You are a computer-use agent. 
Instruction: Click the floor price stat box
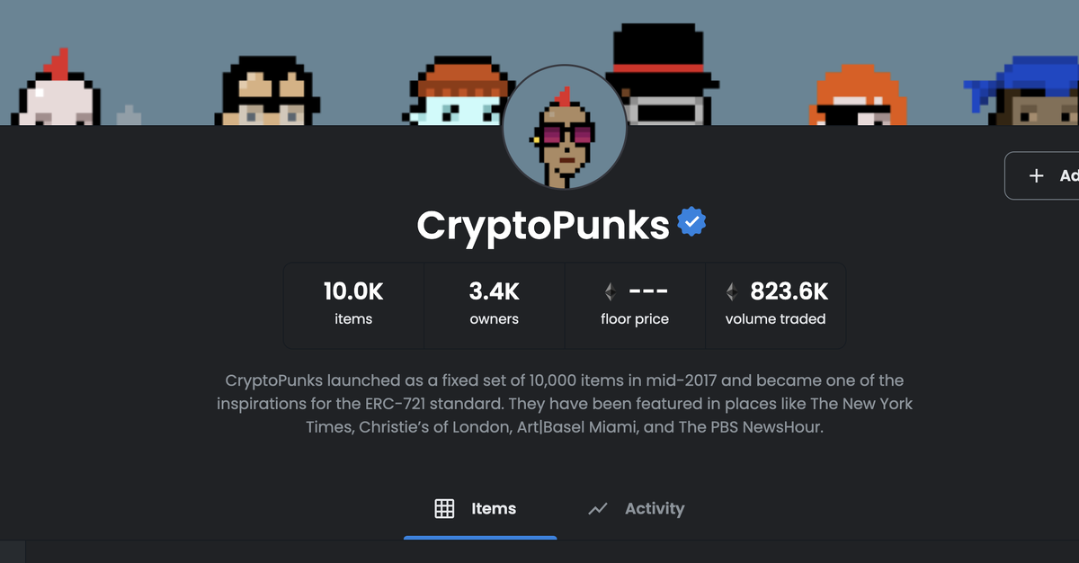point(635,304)
